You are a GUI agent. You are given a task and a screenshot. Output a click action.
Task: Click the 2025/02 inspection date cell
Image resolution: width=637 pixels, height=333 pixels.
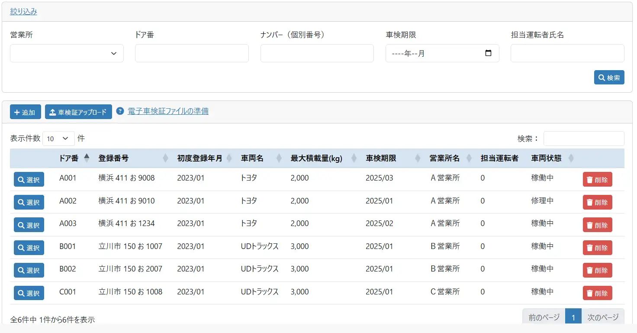click(380, 223)
